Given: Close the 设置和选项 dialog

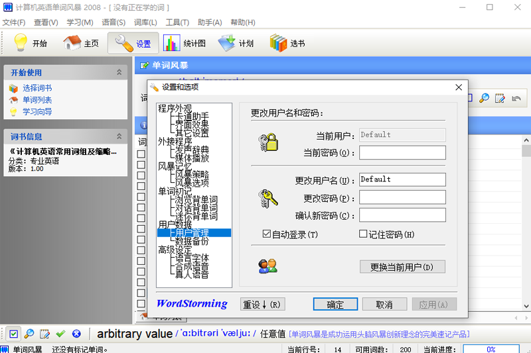Looking at the screenshot, I should point(459,87).
